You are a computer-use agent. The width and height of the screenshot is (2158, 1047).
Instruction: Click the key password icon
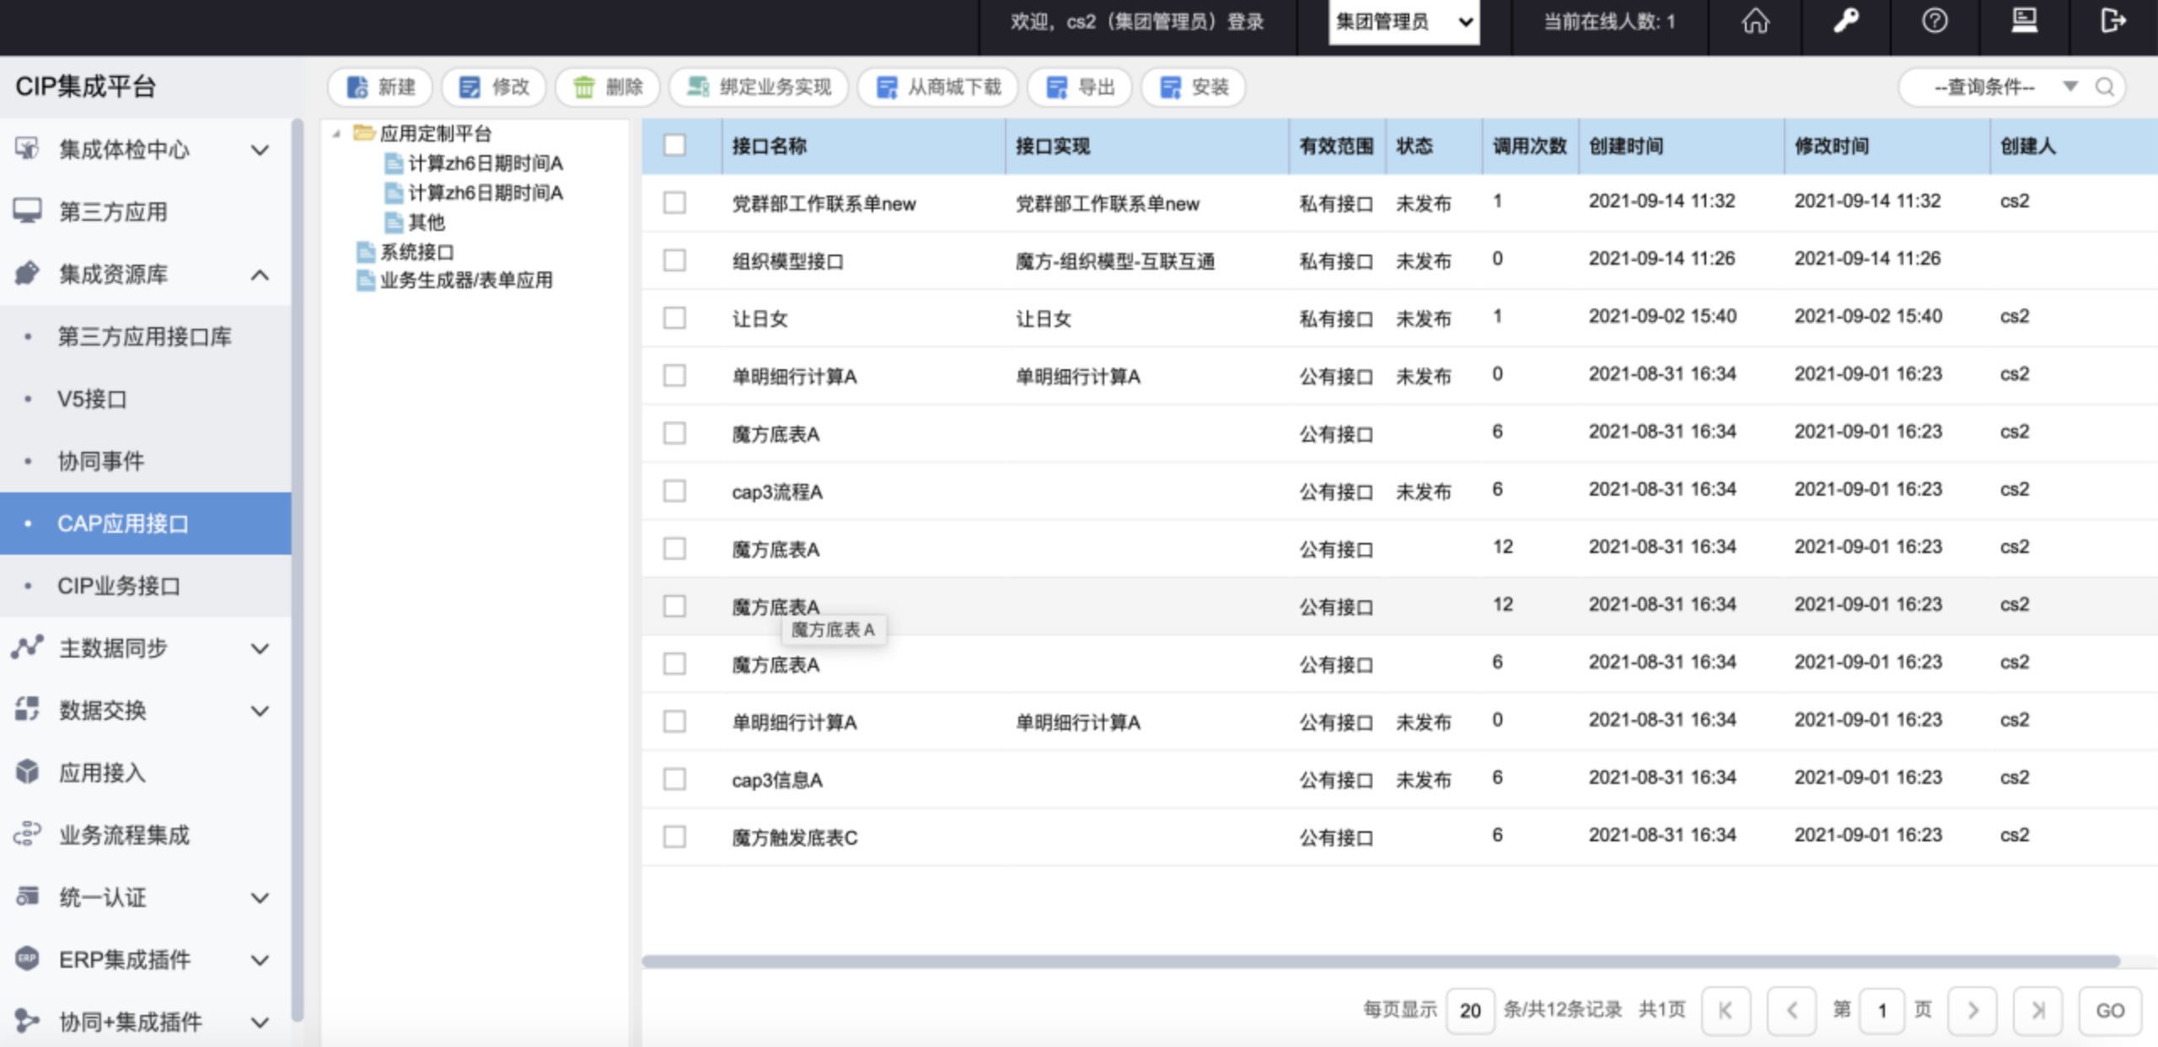click(1846, 22)
